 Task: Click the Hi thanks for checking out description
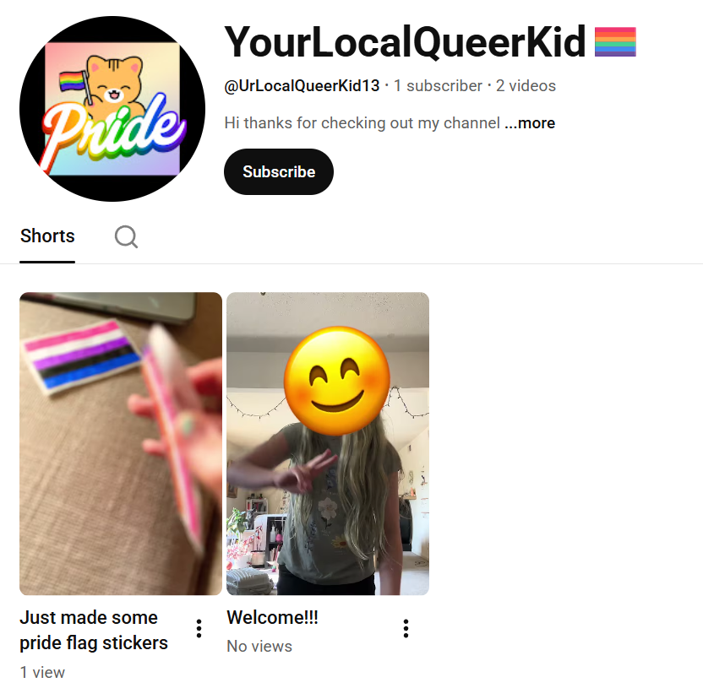click(362, 122)
